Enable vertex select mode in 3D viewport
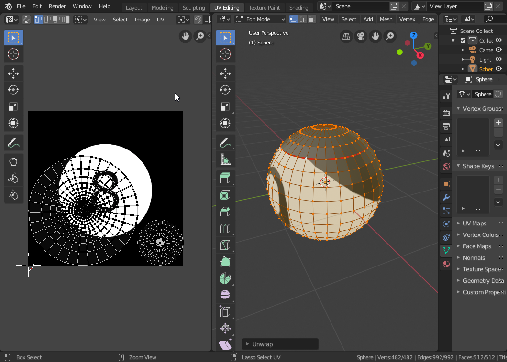The width and height of the screenshot is (507, 362). 294,19
